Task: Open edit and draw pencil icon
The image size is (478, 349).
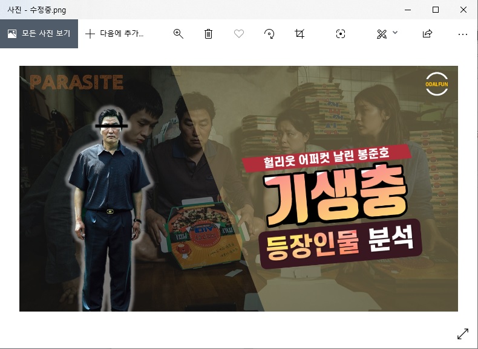Action: pyautogui.click(x=382, y=34)
